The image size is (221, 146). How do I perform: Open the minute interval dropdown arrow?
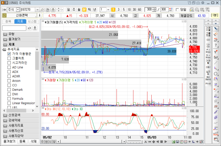[108, 10]
